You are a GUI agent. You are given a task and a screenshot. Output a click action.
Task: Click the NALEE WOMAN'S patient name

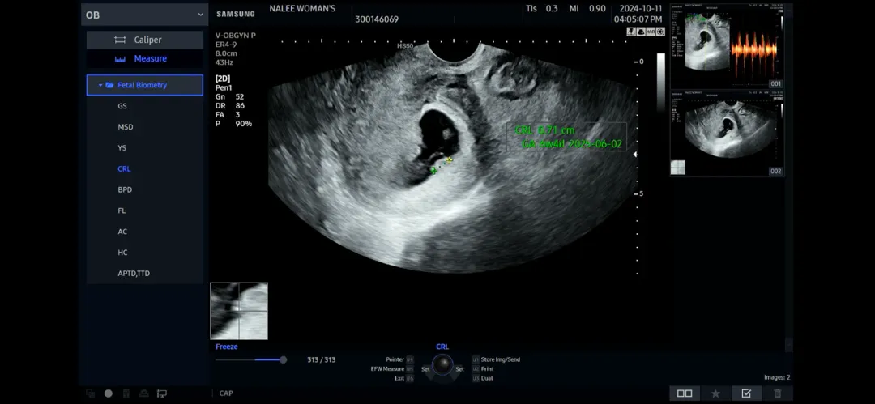click(302, 9)
